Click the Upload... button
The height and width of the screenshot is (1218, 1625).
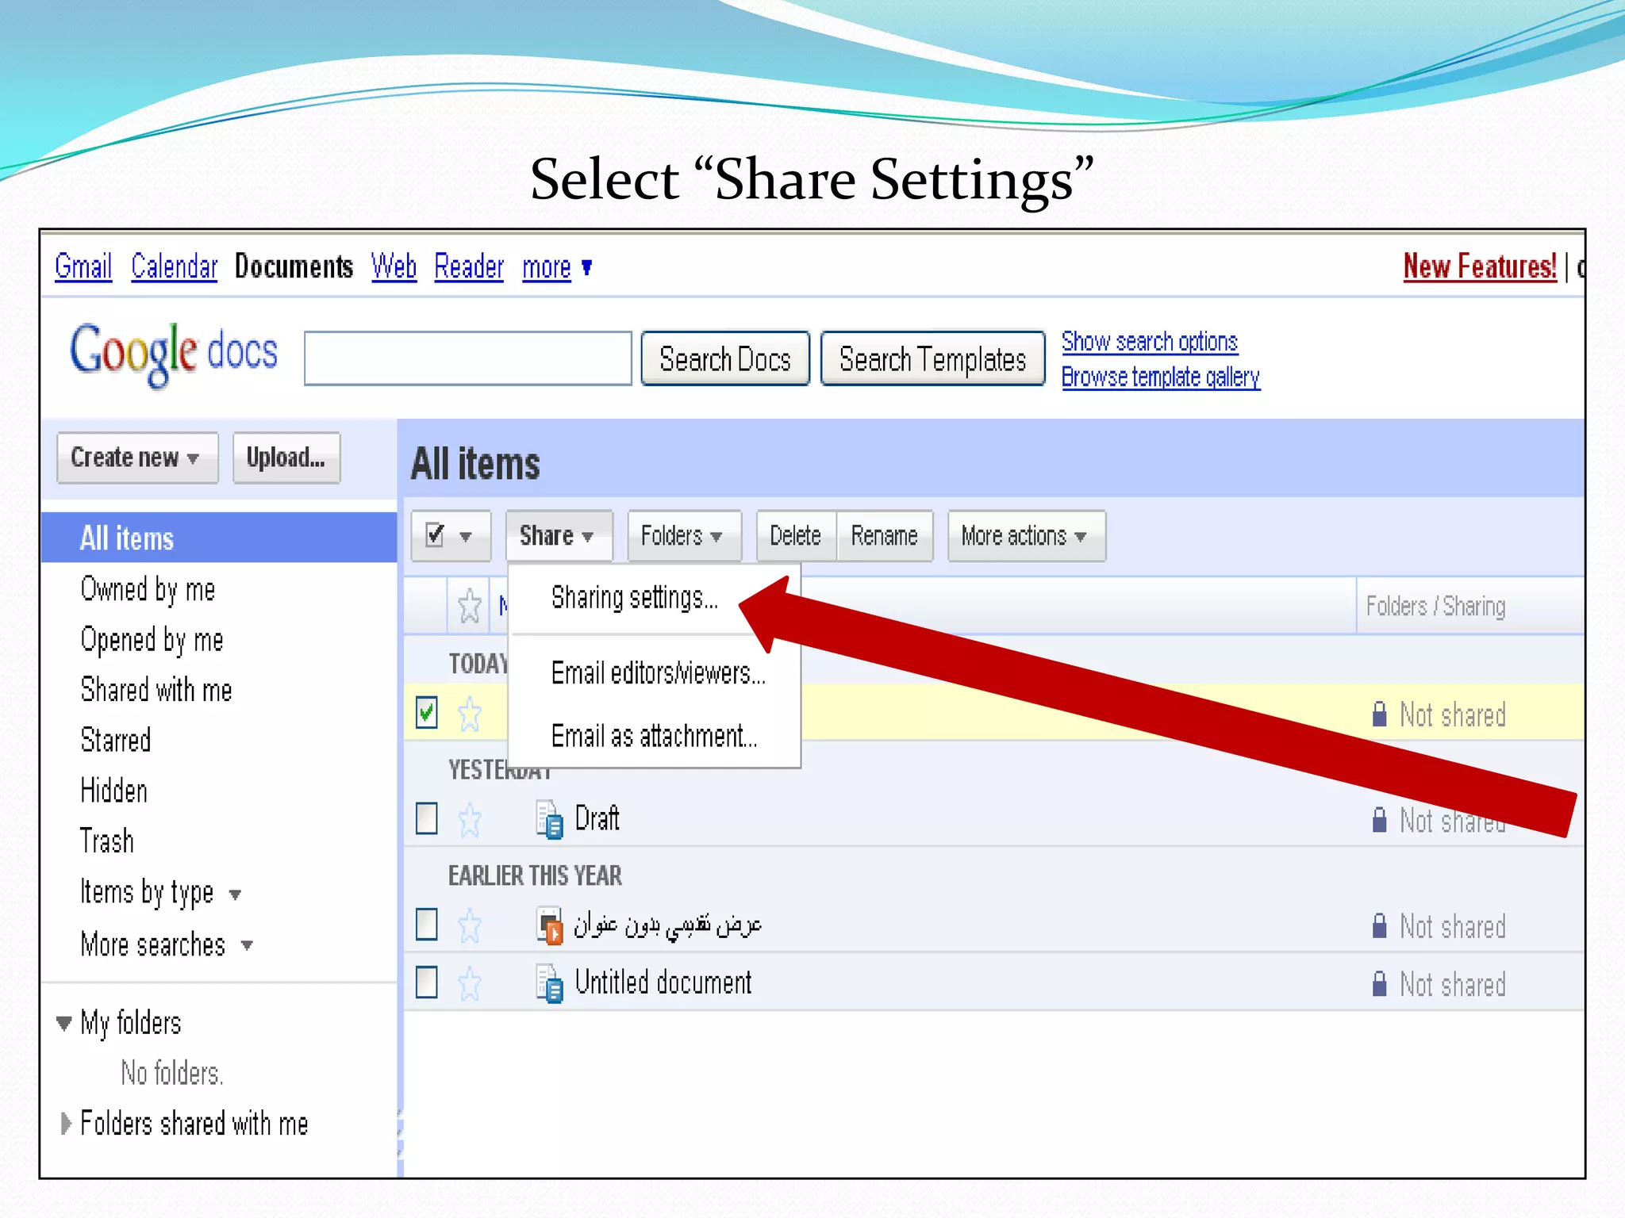[286, 458]
